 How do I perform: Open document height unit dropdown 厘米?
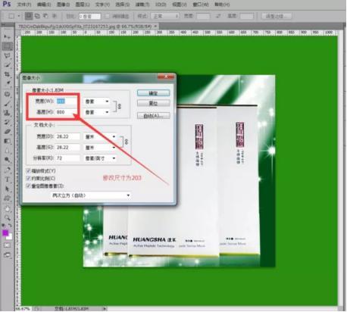100,148
